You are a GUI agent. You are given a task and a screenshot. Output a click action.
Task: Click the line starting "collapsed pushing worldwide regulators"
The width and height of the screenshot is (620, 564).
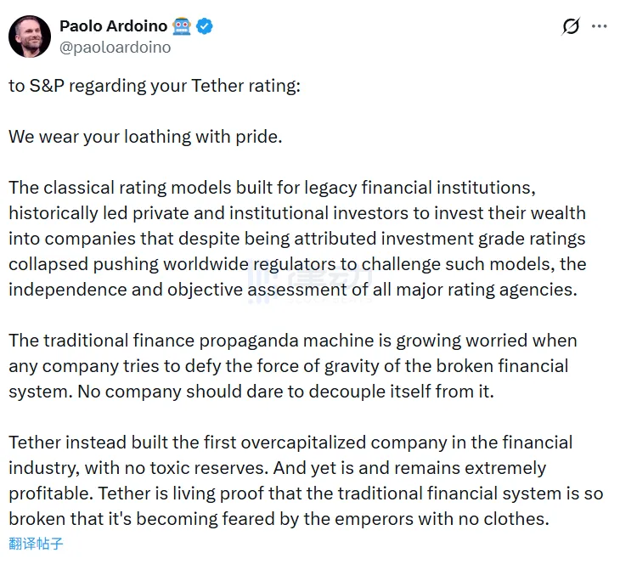[297, 264]
